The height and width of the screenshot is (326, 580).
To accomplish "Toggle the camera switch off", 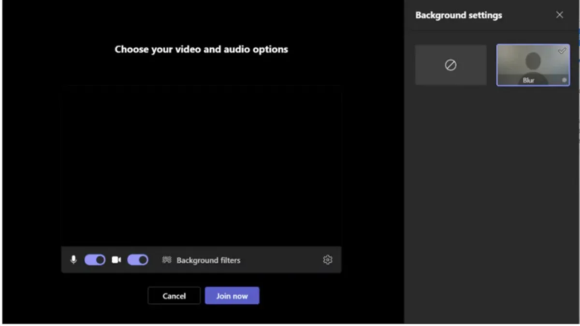I will pyautogui.click(x=138, y=260).
